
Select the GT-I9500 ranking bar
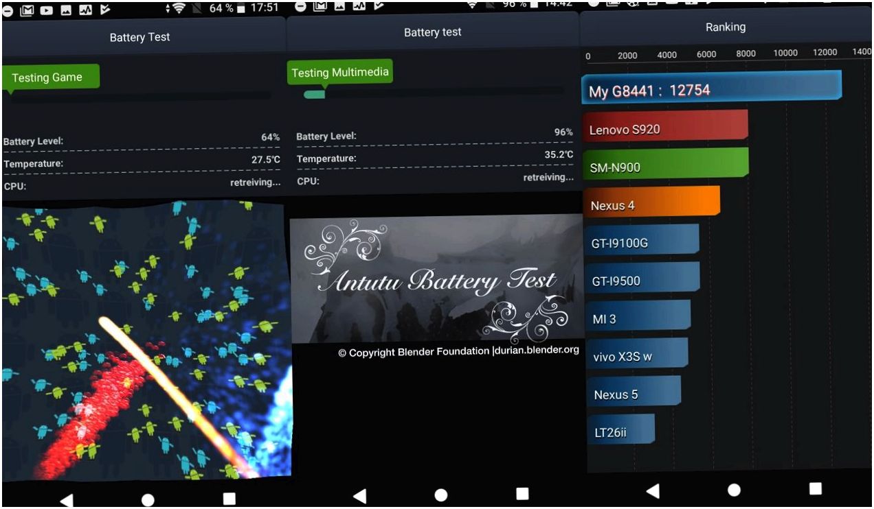tap(642, 279)
